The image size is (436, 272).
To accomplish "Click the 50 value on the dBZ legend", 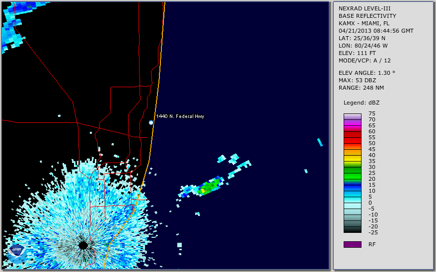I will point(372,143).
